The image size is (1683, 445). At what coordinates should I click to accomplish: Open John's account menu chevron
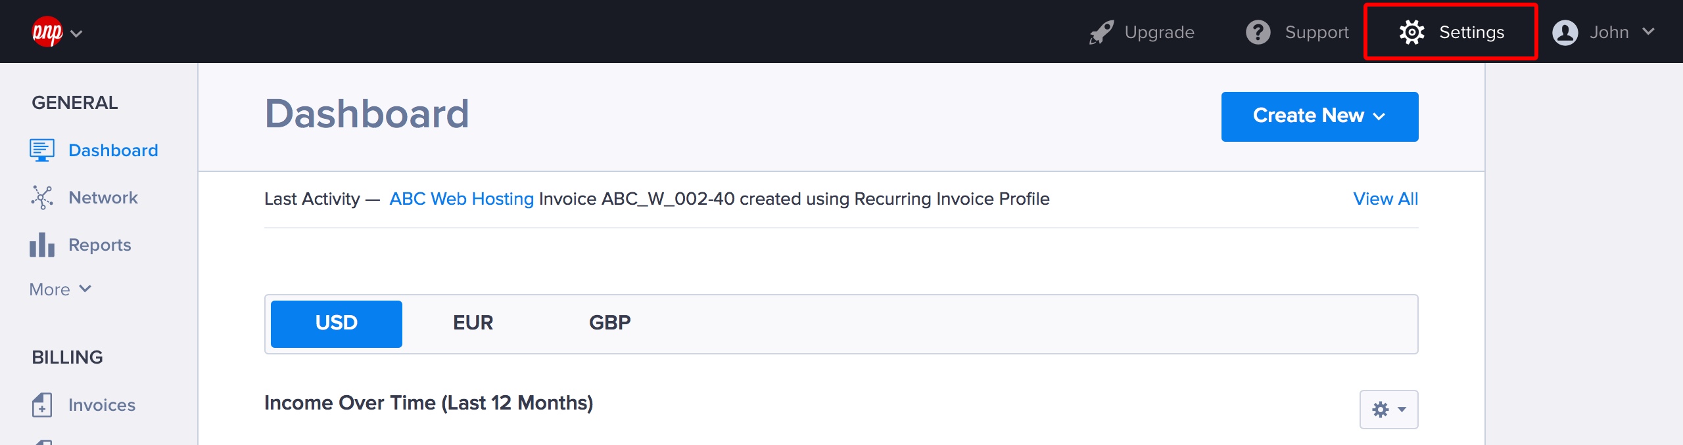tap(1648, 32)
